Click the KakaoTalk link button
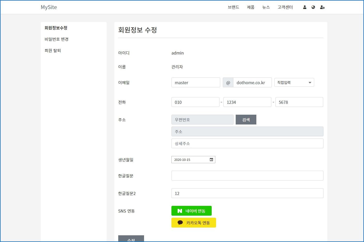364x242 pixels. coord(193,223)
